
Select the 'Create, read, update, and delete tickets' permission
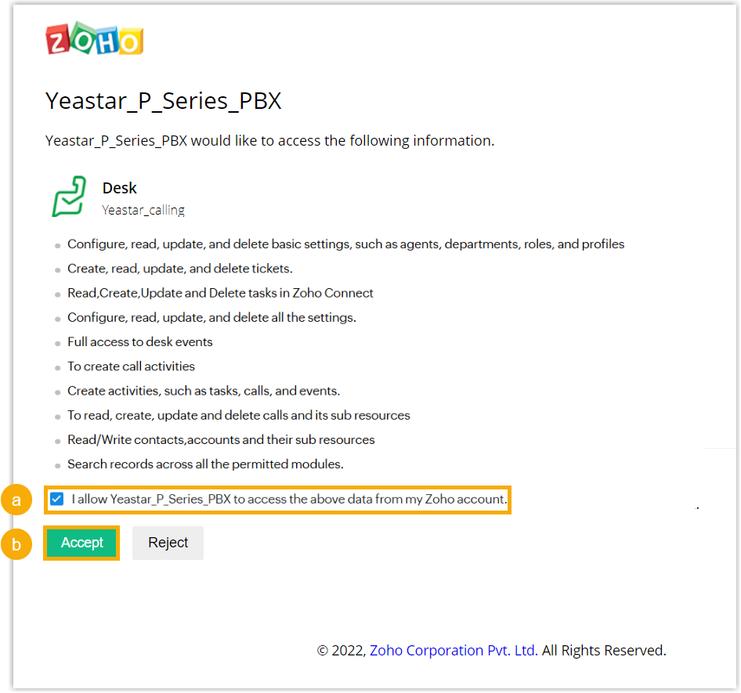(x=179, y=269)
